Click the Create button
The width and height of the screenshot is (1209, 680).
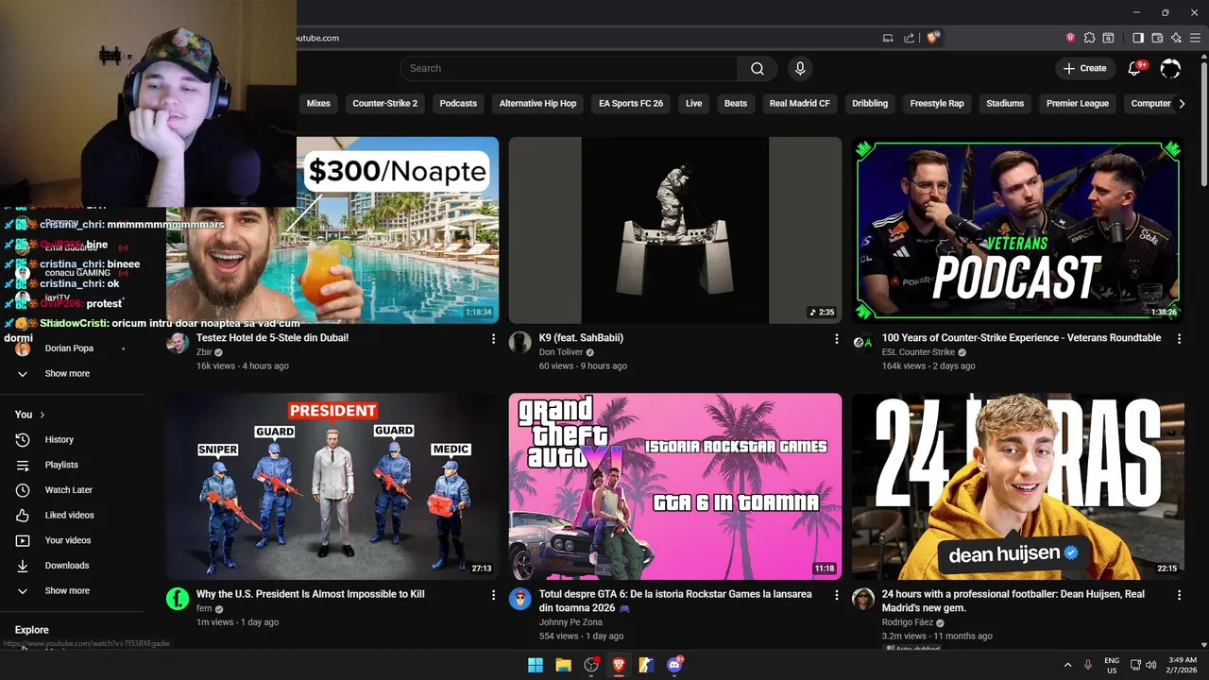pos(1084,68)
